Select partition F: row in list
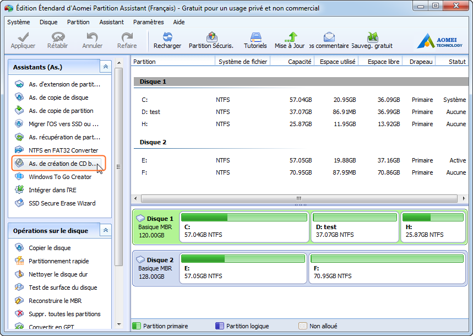473x336 pixels. [301, 172]
